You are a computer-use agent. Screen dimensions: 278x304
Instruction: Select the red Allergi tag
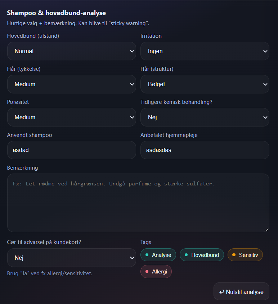(x=156, y=272)
